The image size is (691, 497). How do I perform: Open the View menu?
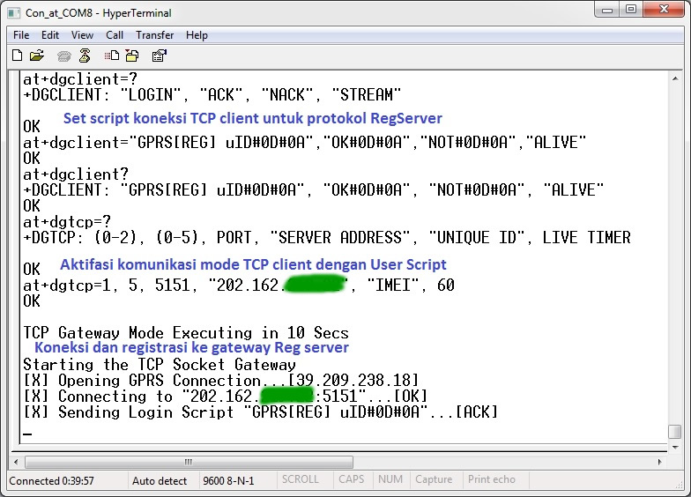(82, 35)
